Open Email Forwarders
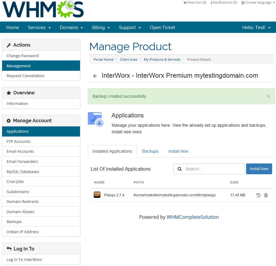 pos(41,161)
